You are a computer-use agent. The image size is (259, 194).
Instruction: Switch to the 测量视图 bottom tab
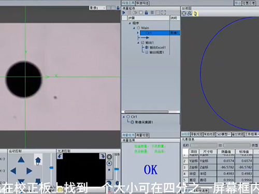pyautogui.click(x=142, y=135)
